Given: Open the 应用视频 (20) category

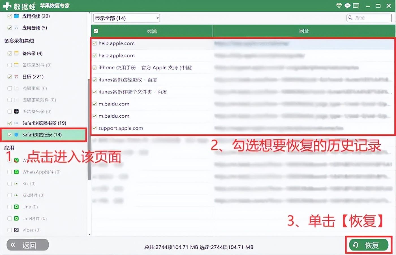Looking at the screenshot, I should (36, 16).
